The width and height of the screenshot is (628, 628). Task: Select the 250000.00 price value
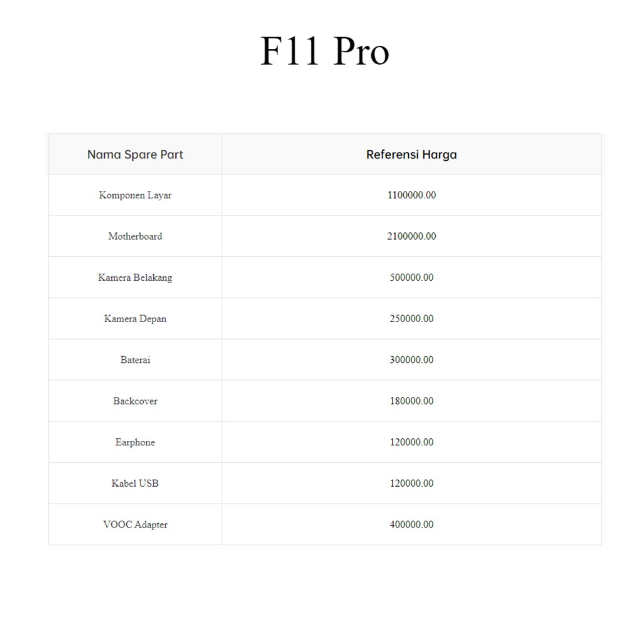coord(411,319)
